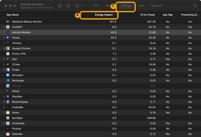
Task: Click the Preview app icon
Action: click(x=8, y=86)
